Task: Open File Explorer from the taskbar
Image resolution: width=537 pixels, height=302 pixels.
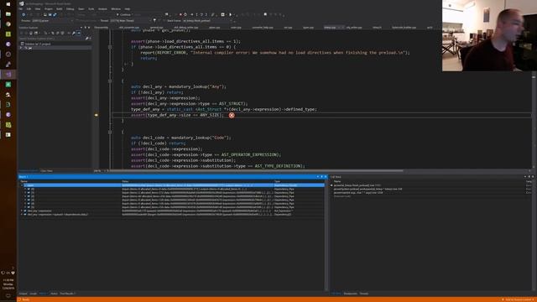Action: click(x=8, y=14)
